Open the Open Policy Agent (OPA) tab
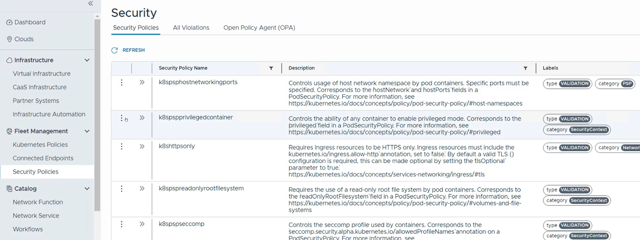The image size is (640, 240). coord(259,28)
